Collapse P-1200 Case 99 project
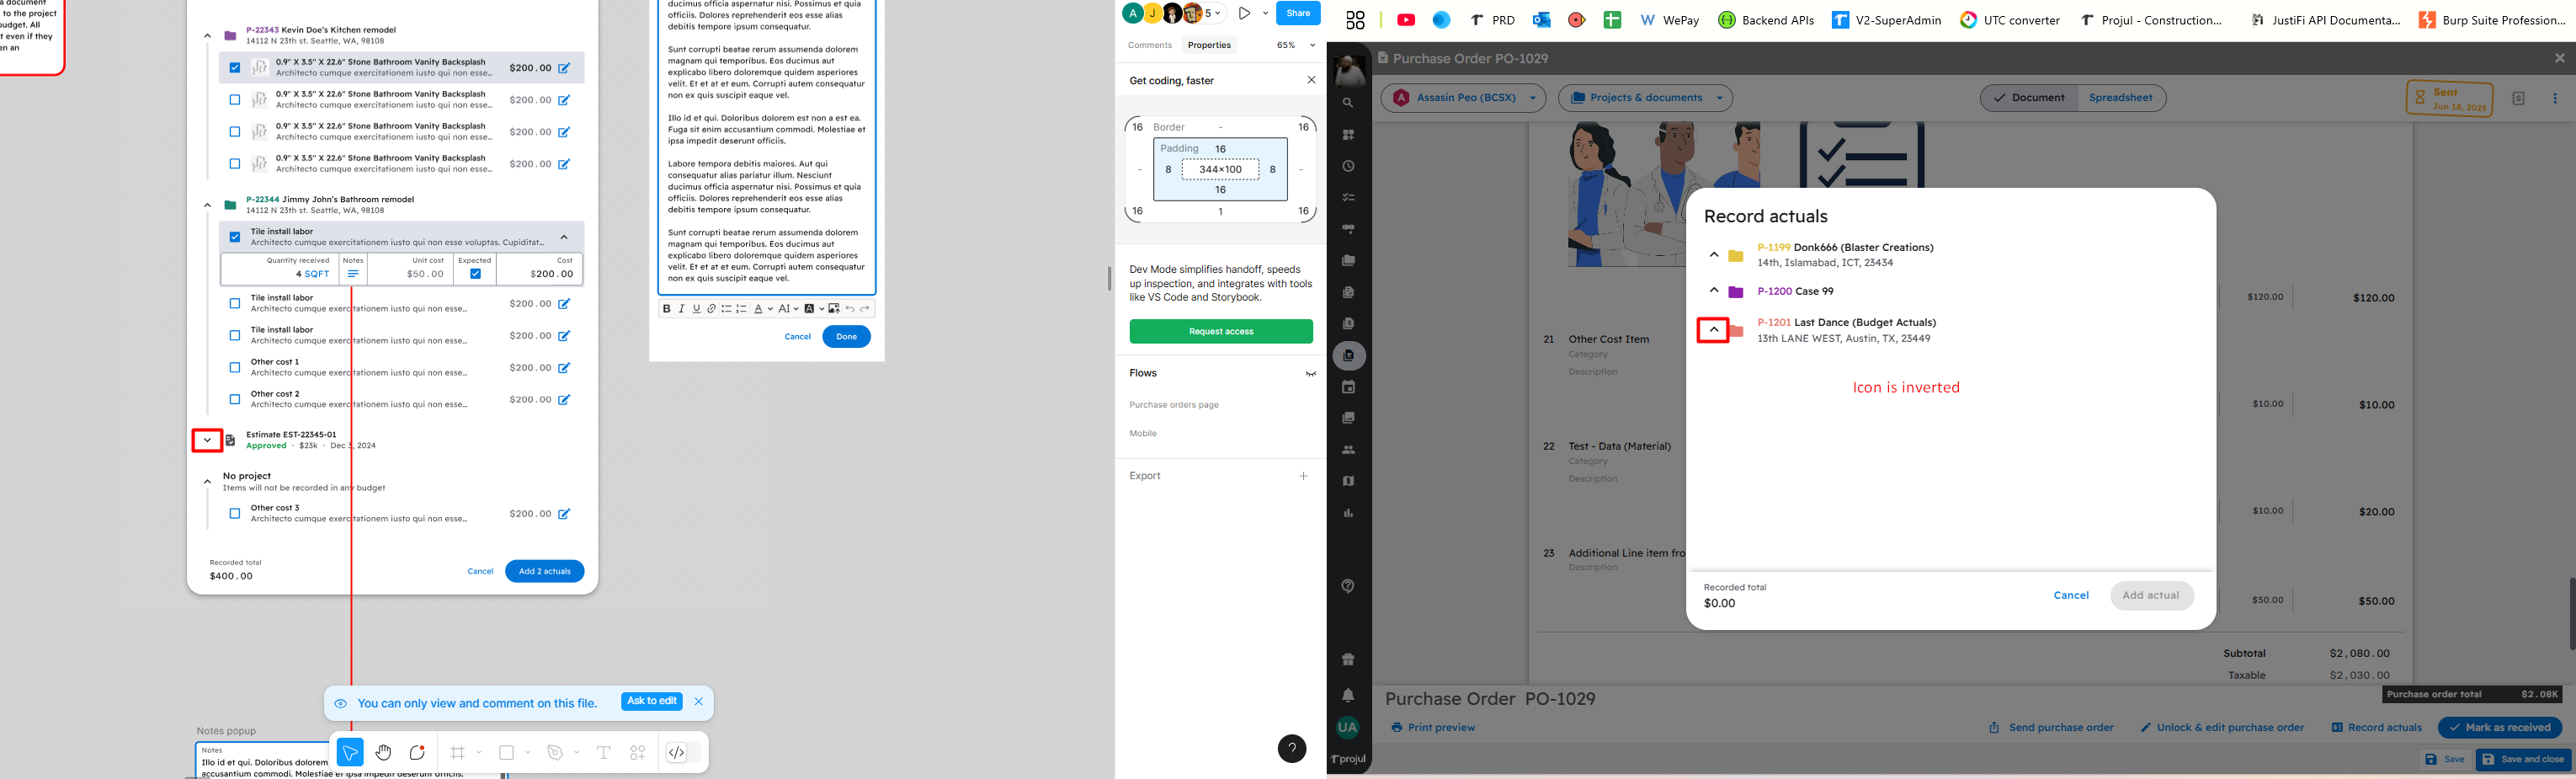Screen dimensions: 2576x779 point(1714,291)
